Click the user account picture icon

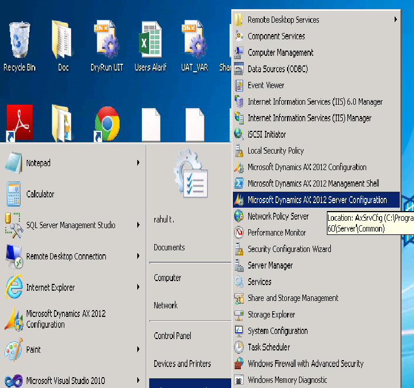coord(191,174)
